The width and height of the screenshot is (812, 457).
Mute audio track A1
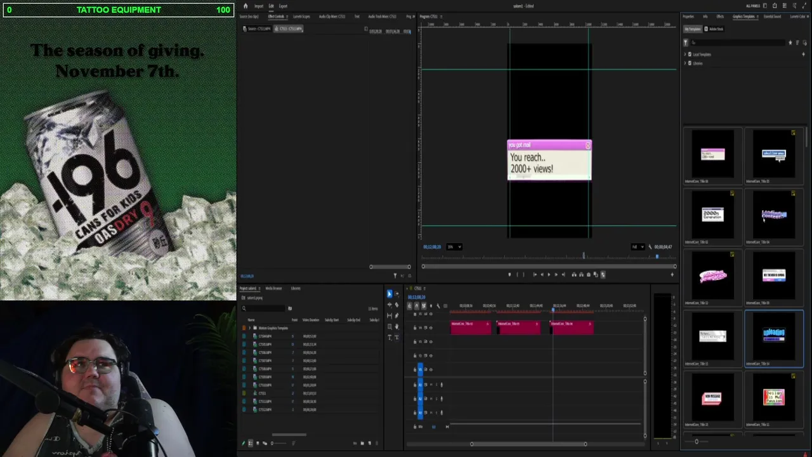(x=431, y=385)
